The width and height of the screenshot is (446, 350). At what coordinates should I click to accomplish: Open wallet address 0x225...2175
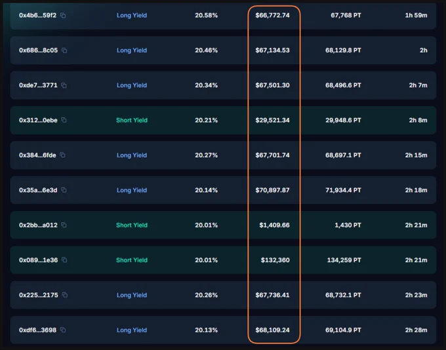(39, 295)
